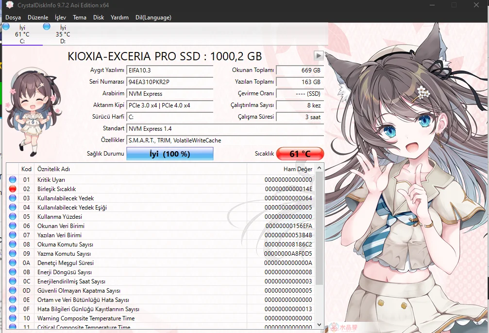The height and width of the screenshot is (333, 489).
Task: Click the 61 °C temperature button
Action: click(300, 154)
